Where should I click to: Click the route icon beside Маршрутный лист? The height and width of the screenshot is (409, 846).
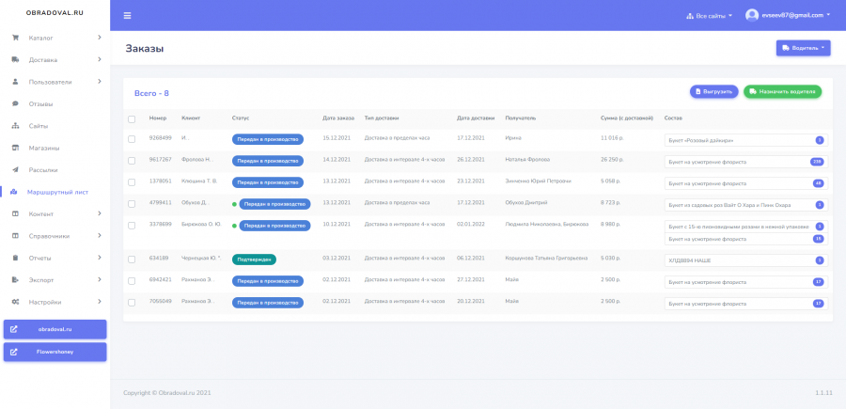pos(14,192)
